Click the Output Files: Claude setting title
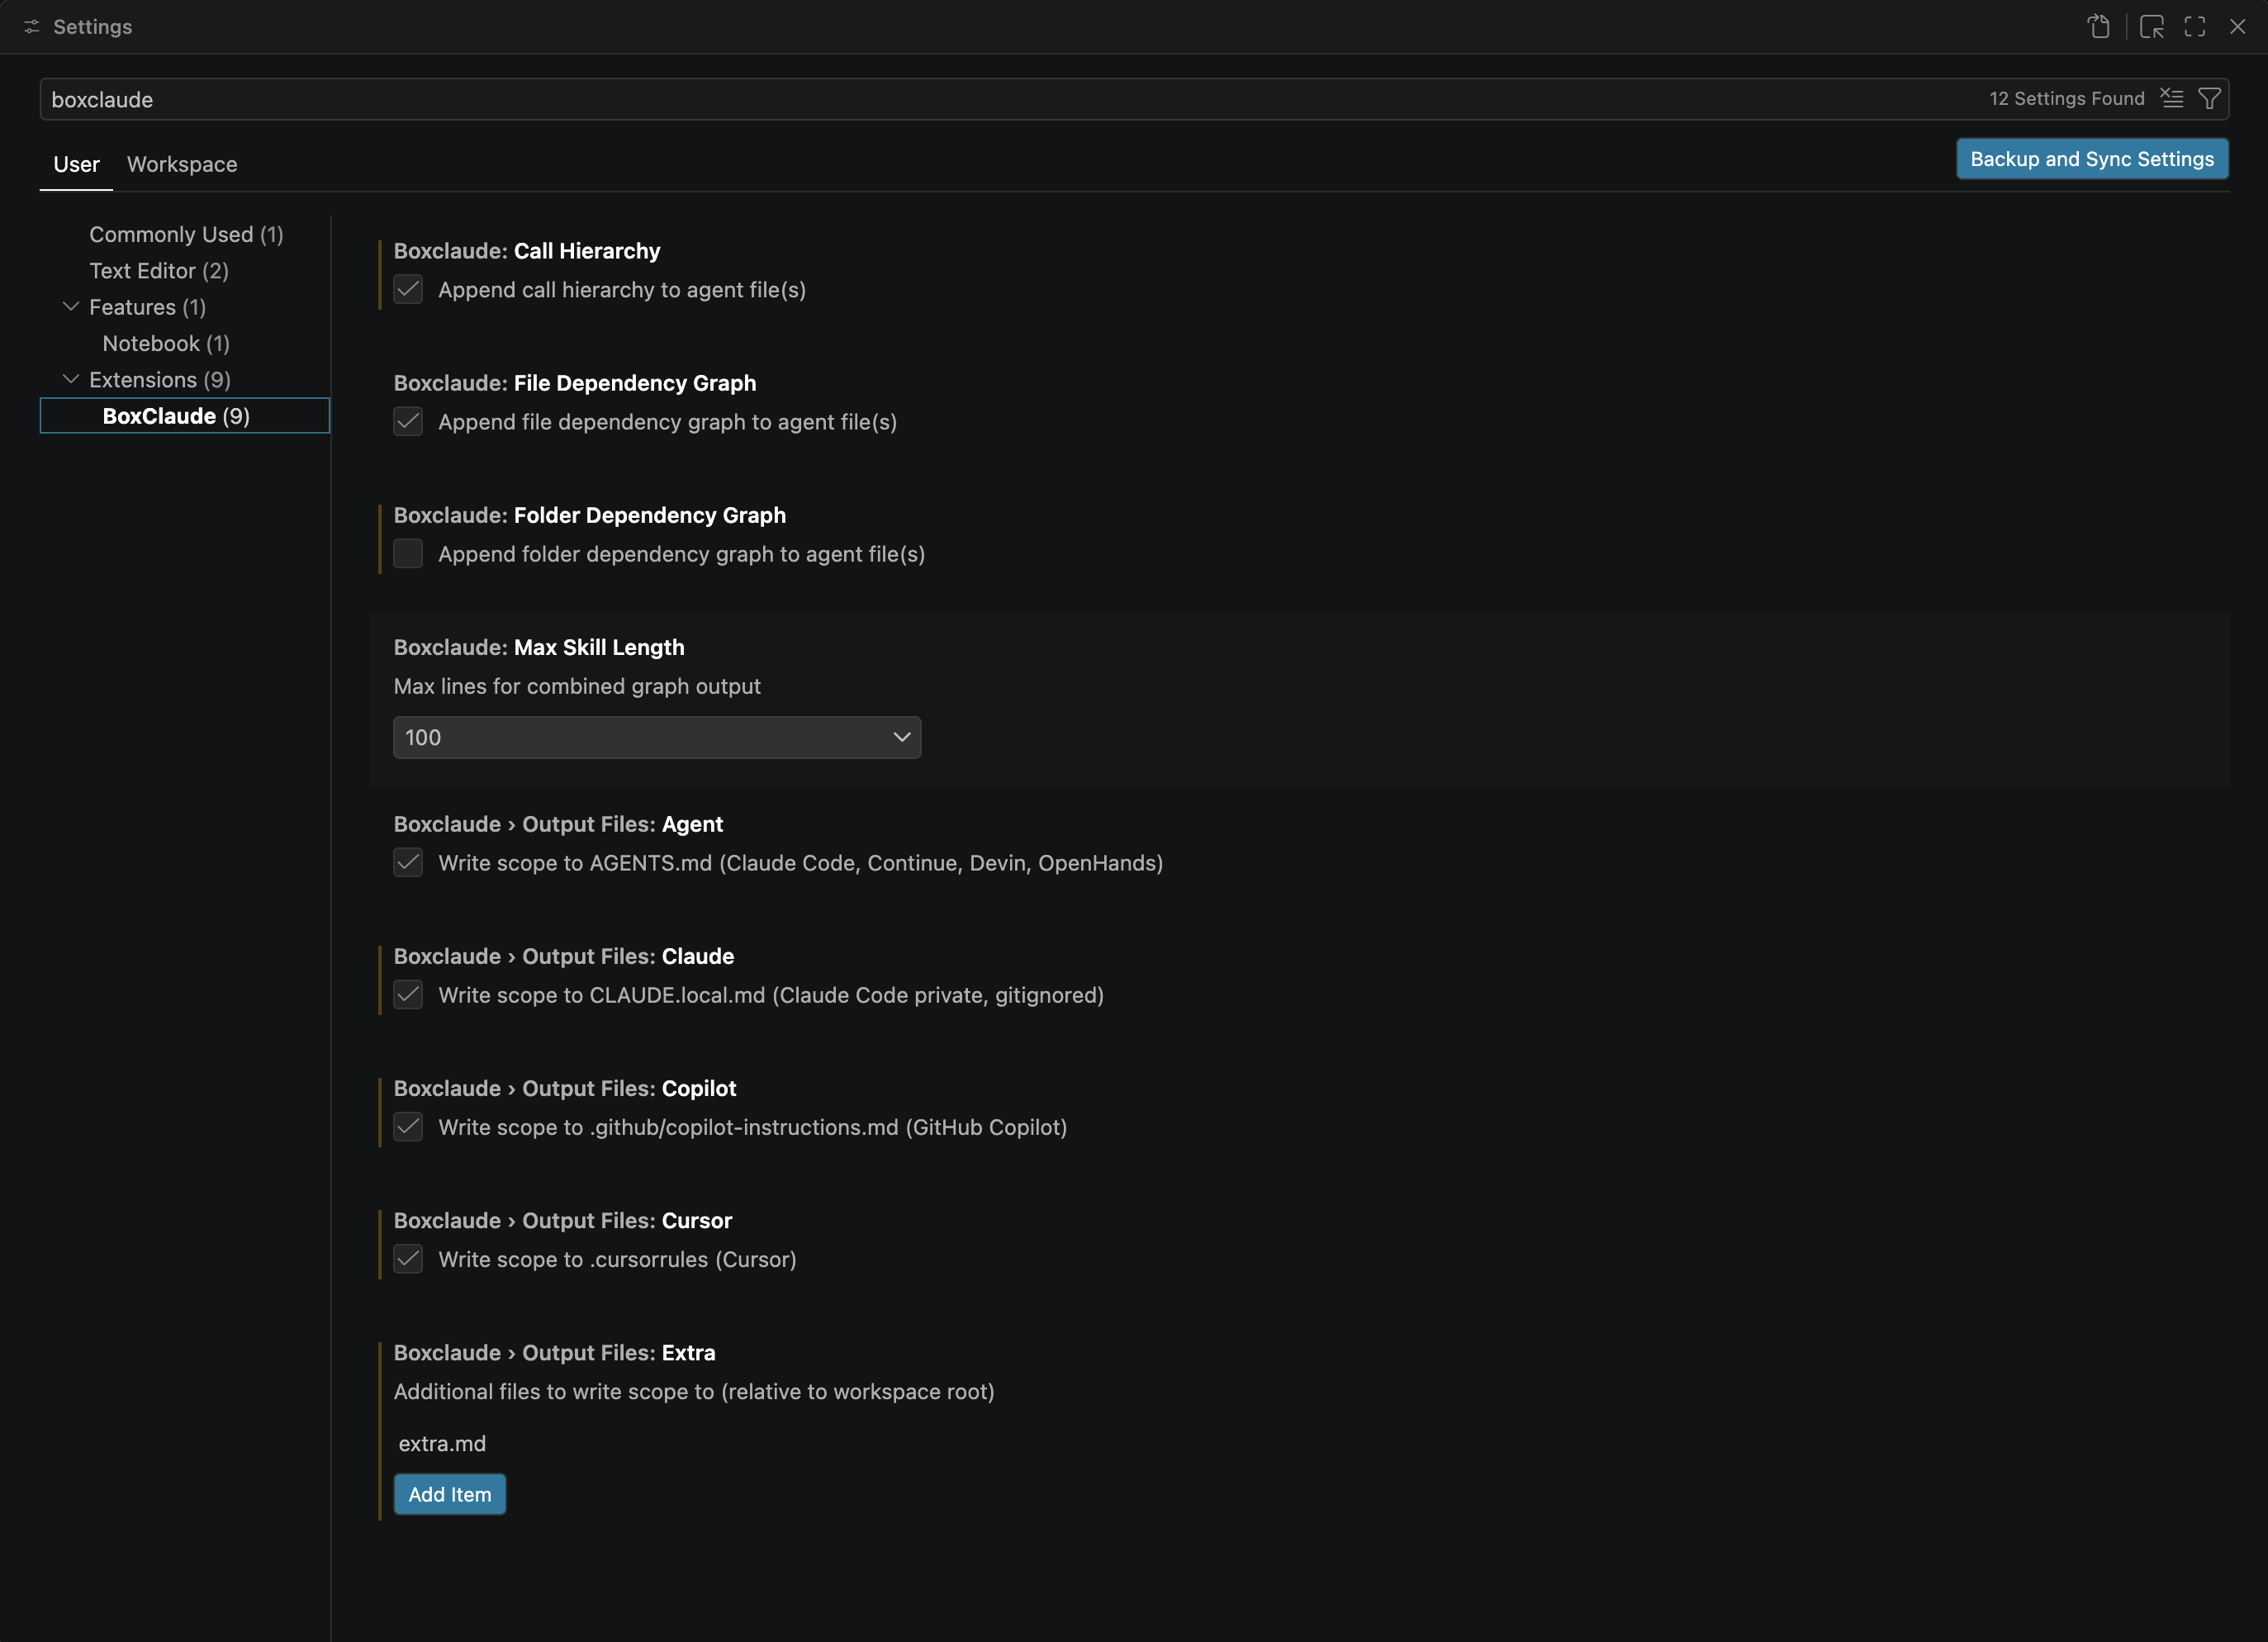Image resolution: width=2268 pixels, height=1642 pixels. (x=564, y=956)
